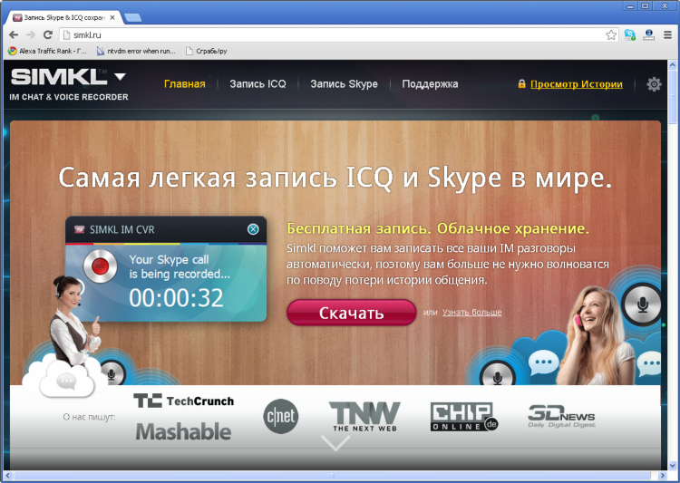Click the browser Back arrow
The height and width of the screenshot is (483, 680).
click(x=14, y=34)
